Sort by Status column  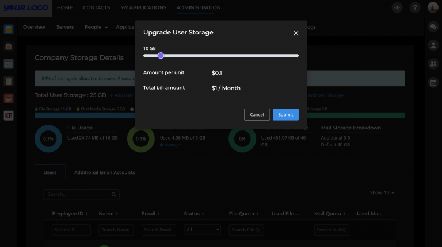pos(194,214)
